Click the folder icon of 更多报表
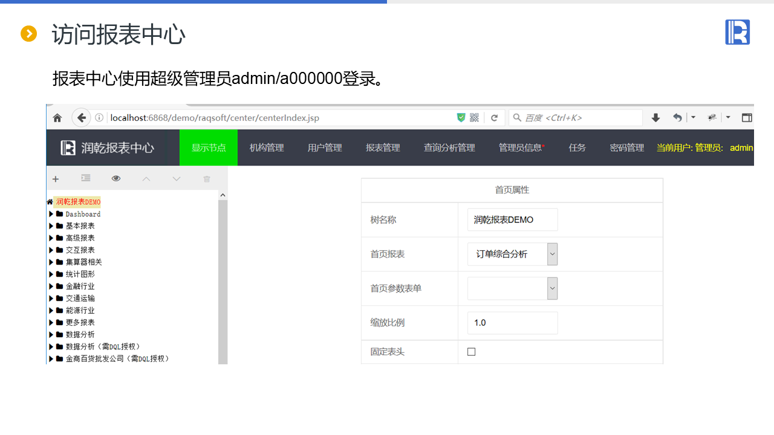774x435 pixels. coord(59,323)
